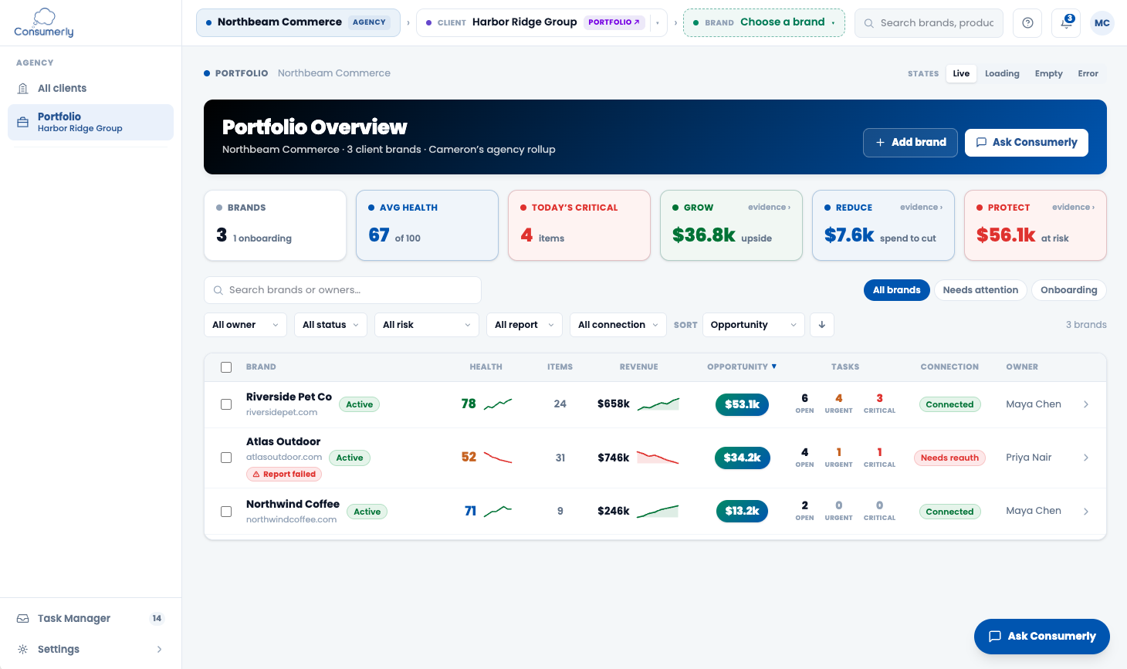Select the Needs attention filter tab
1127x669 pixels.
tap(980, 290)
